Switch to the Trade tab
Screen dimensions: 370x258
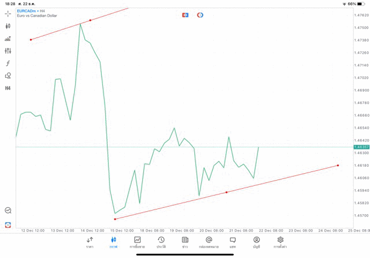[137, 242]
